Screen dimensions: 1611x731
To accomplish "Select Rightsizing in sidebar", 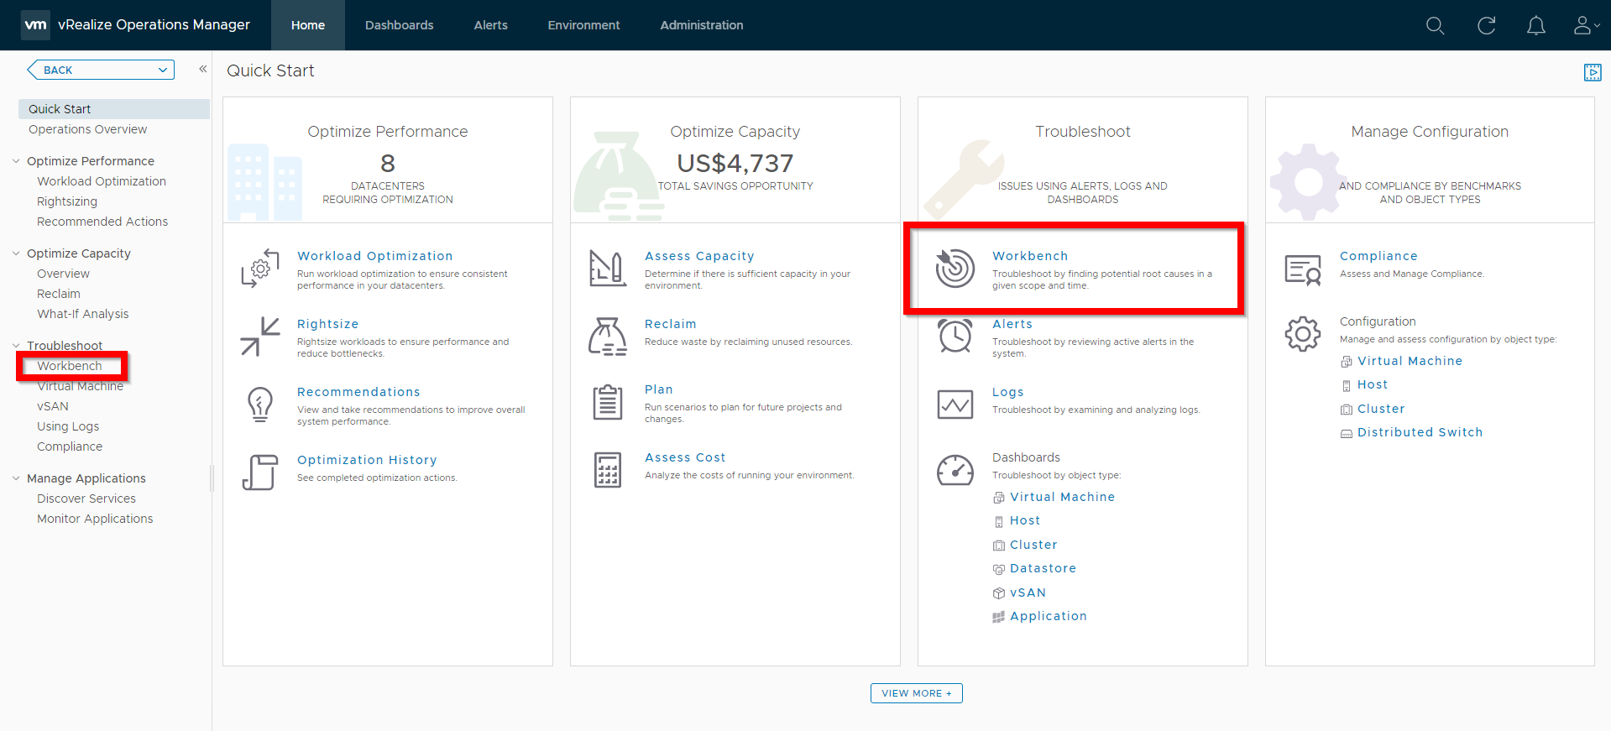I will [67, 201].
